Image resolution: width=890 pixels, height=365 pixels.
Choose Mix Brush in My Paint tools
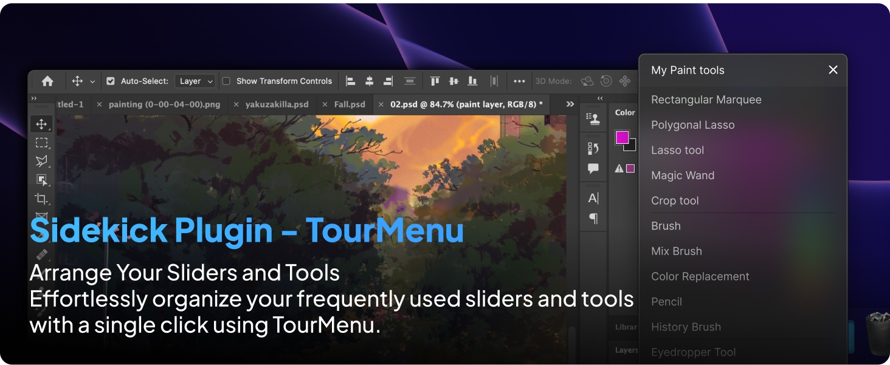(x=676, y=251)
